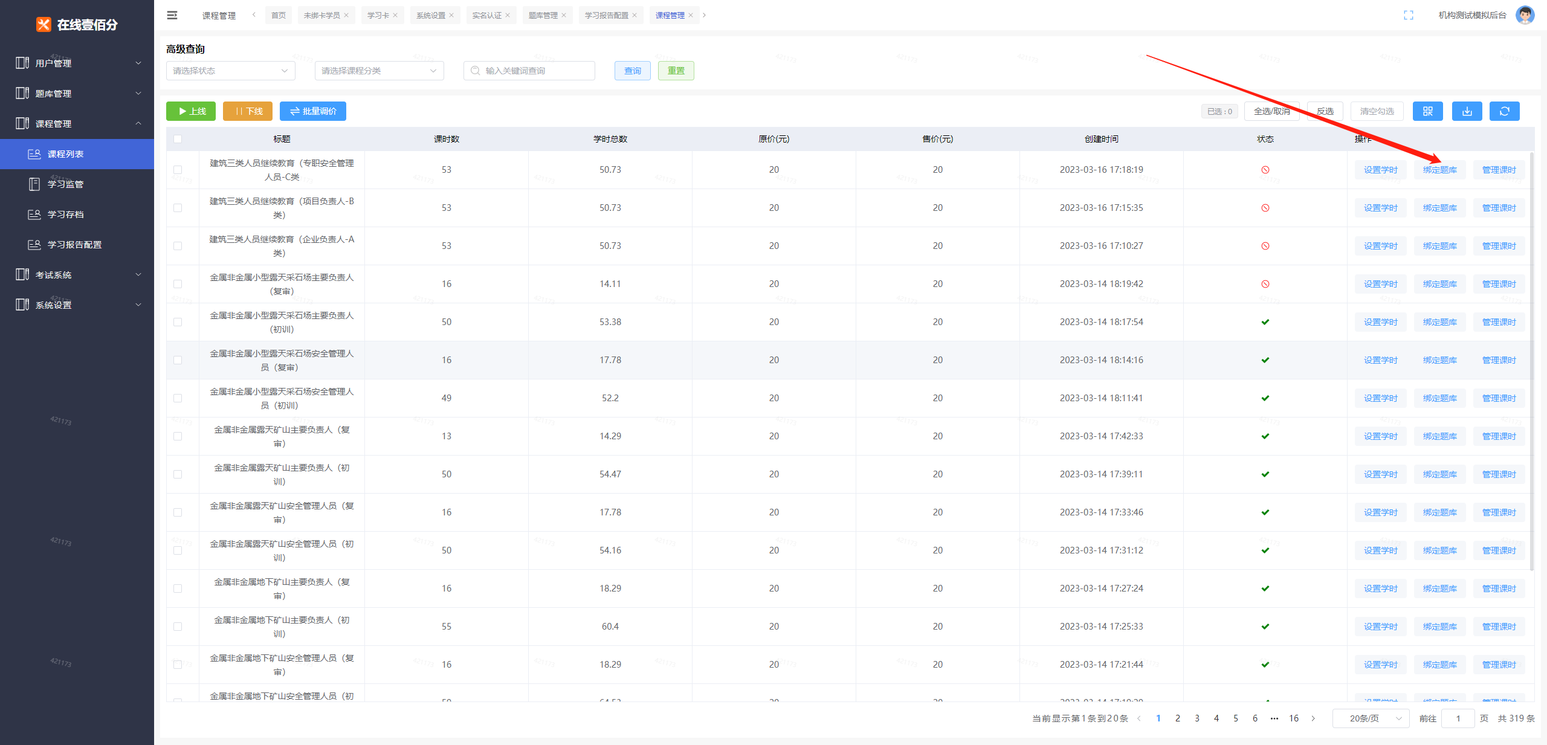Focus the keyword search input field
Screen dimensions: 1547x745
click(x=529, y=71)
